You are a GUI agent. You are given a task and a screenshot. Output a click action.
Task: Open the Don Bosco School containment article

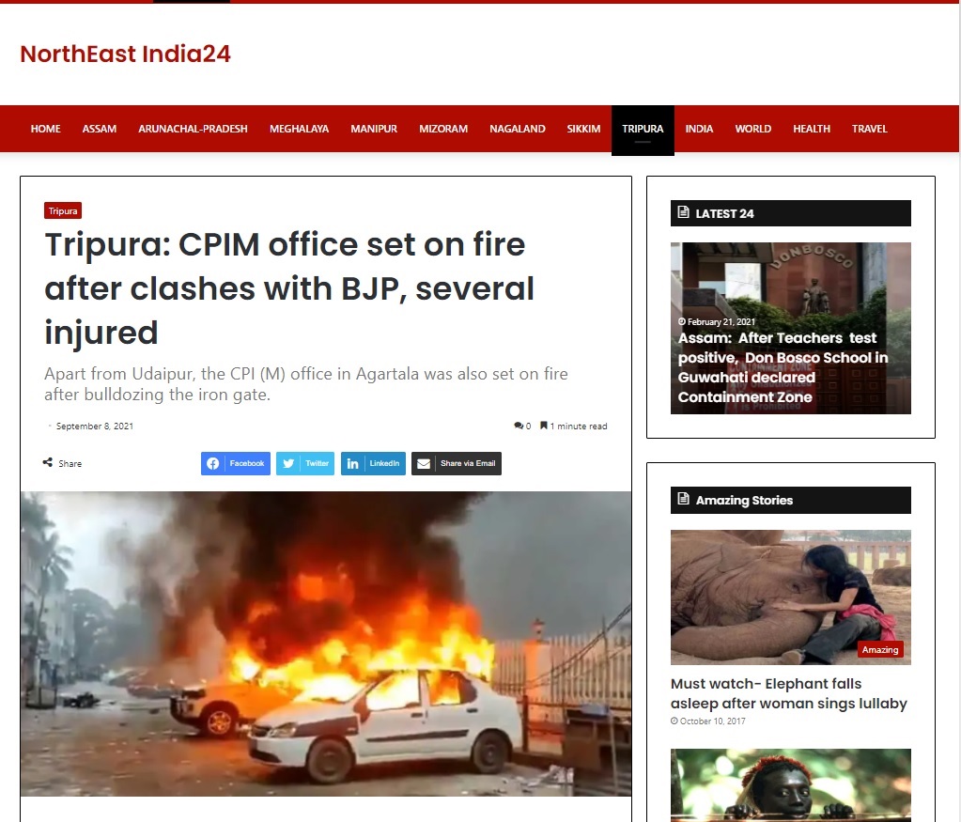point(783,367)
